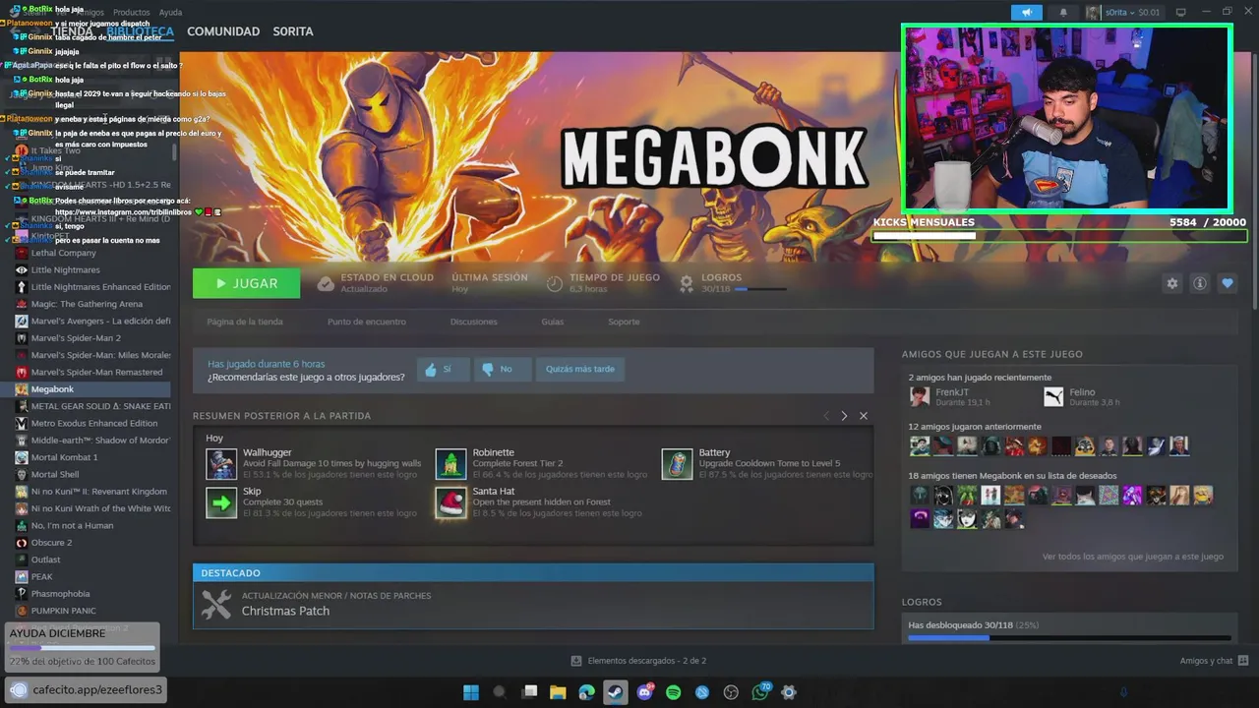The image size is (1259, 708).
Task: Open the Guías tab
Action: coord(553,322)
